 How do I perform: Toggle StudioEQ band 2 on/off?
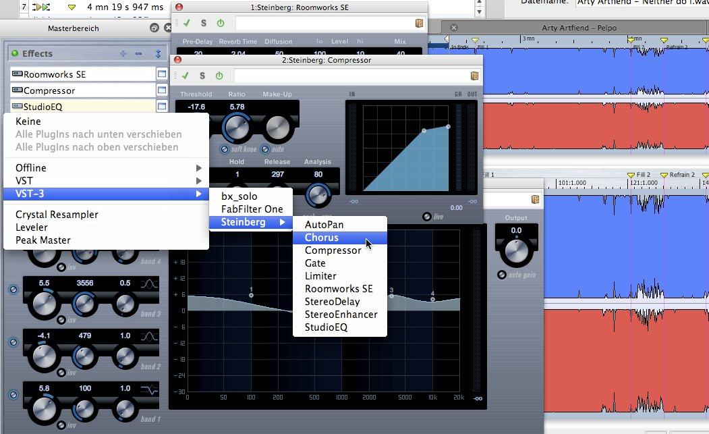13,342
